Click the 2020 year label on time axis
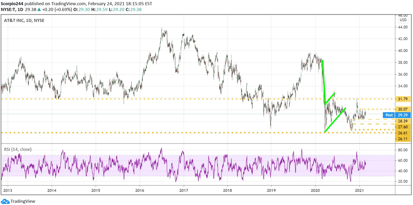The image size is (413, 205). (315, 190)
